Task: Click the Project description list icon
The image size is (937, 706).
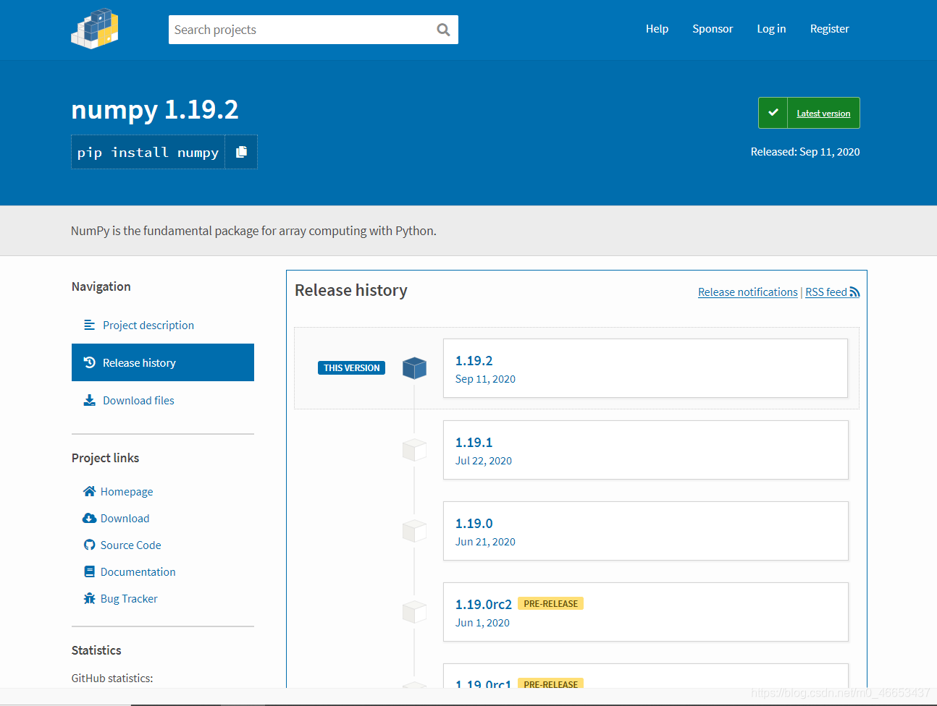Action: (x=89, y=325)
